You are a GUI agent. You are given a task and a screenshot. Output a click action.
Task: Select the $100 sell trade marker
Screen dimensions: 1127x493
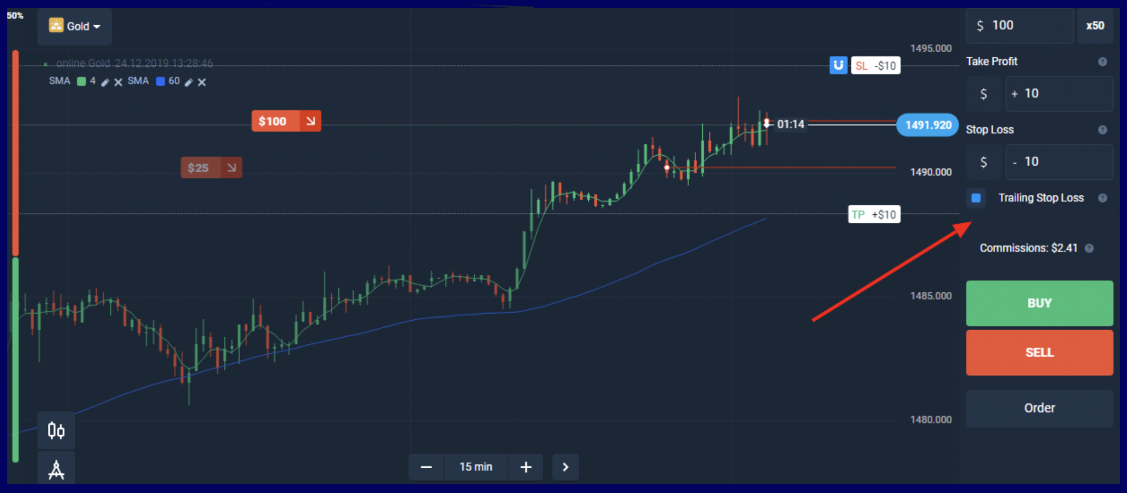click(x=286, y=121)
